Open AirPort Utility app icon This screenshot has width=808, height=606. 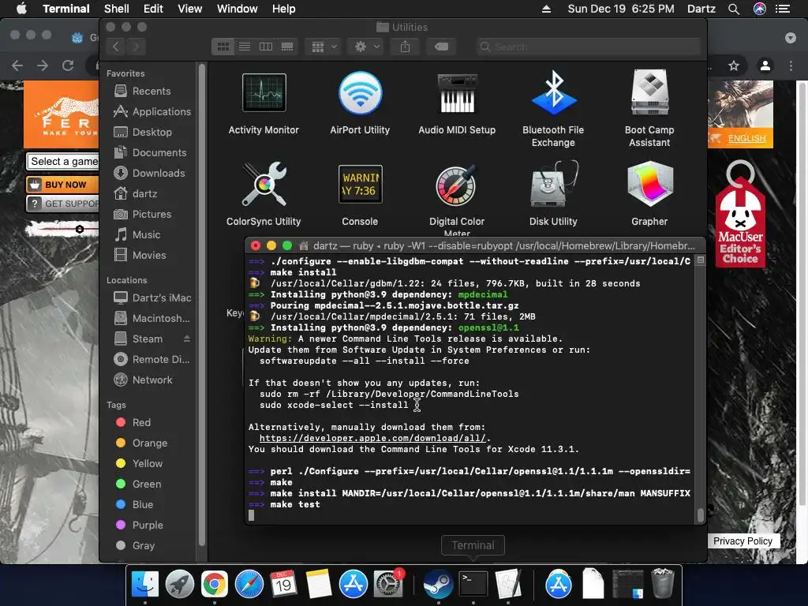click(x=360, y=93)
